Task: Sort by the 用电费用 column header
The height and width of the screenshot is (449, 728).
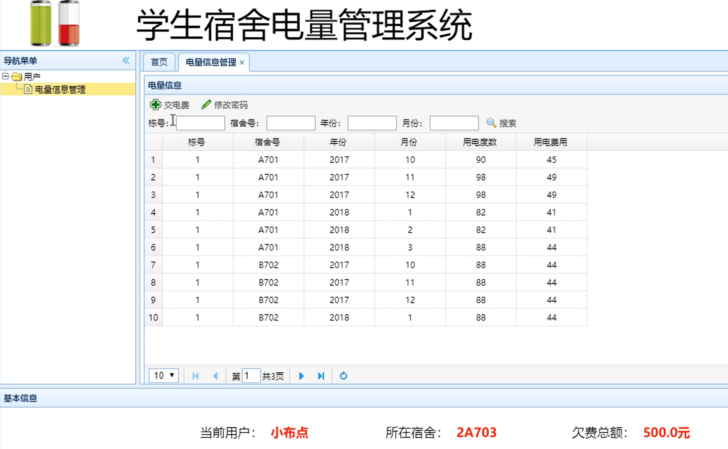Action: (x=551, y=142)
